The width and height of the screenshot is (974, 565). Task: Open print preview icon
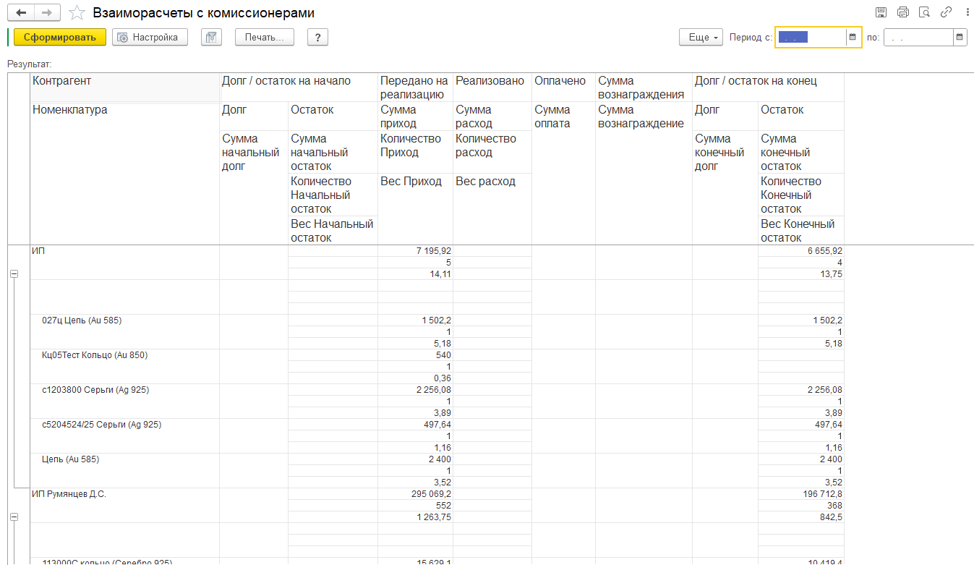(924, 12)
